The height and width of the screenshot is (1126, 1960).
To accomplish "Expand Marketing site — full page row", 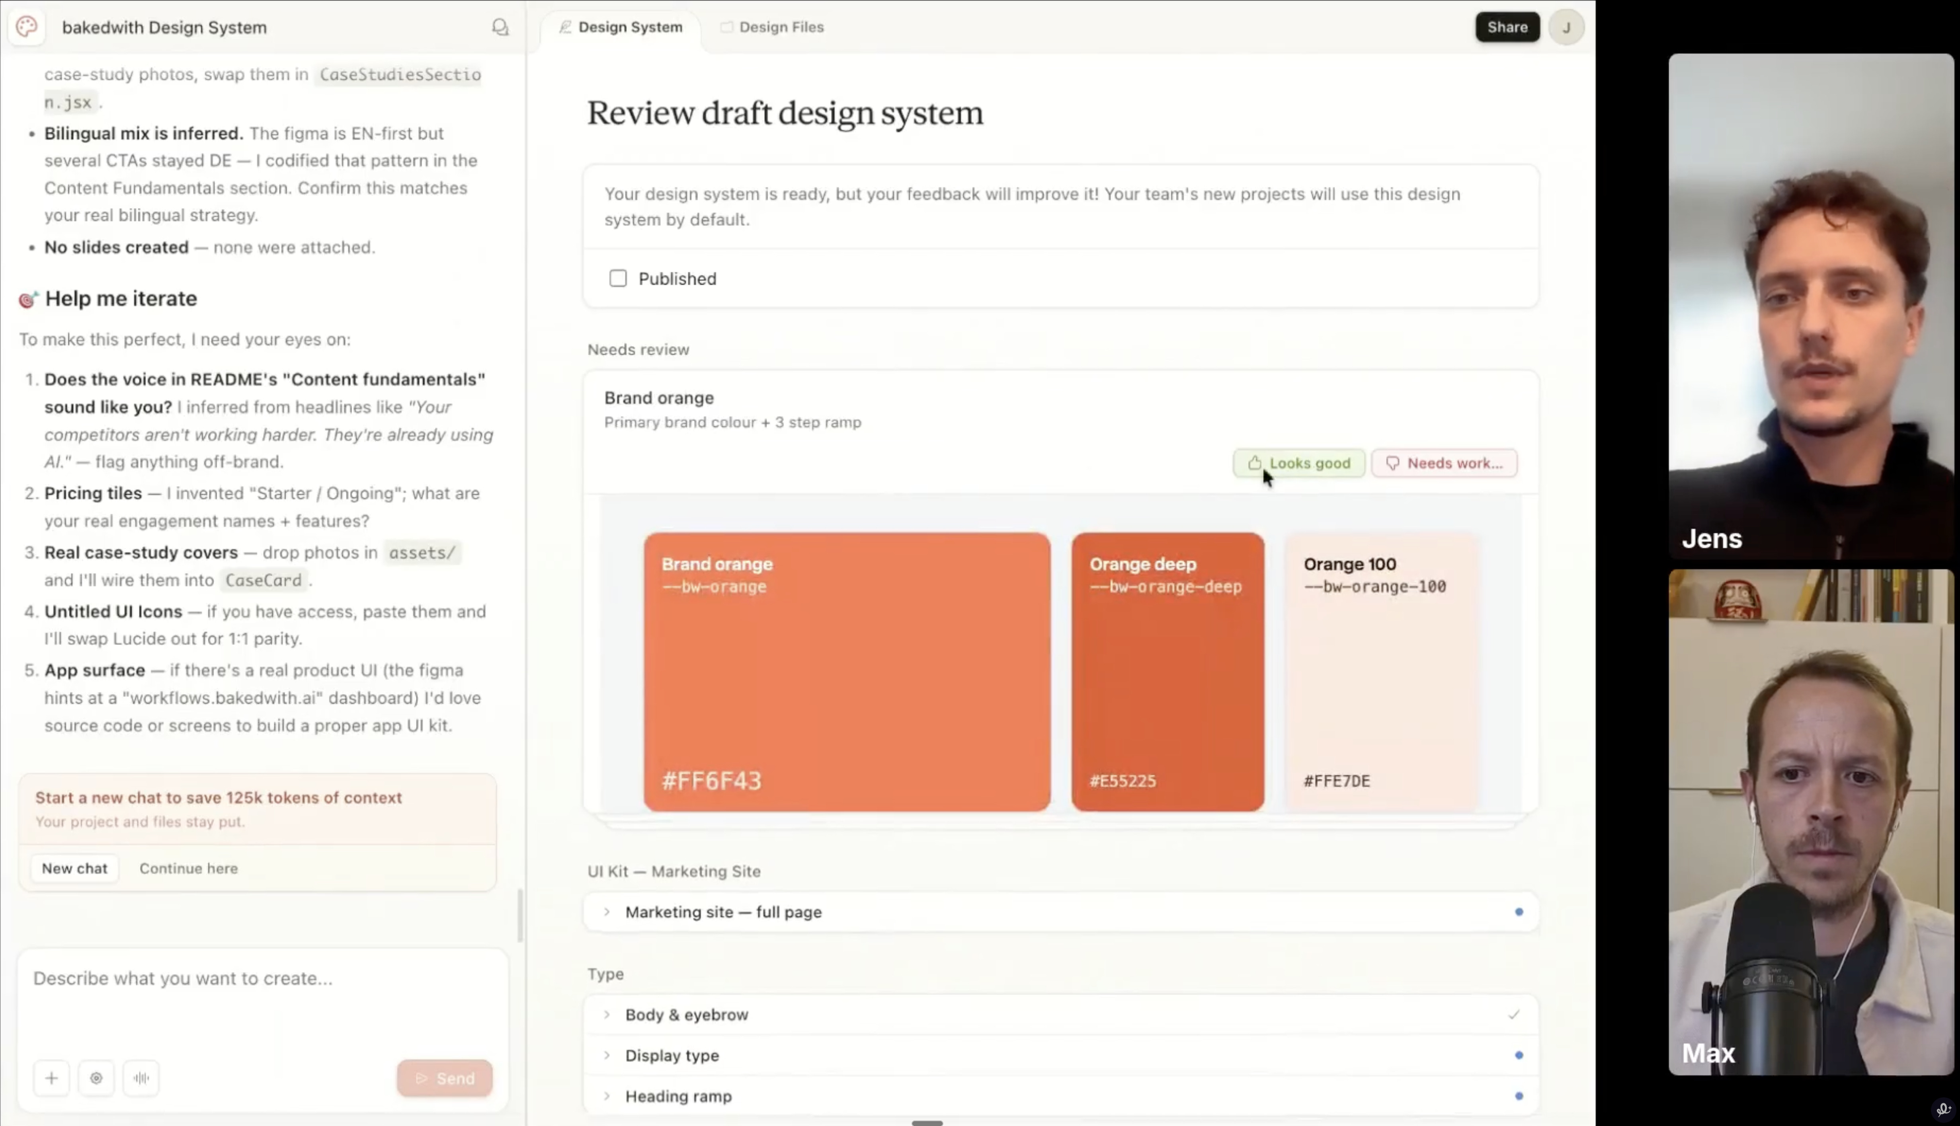I will click(x=1061, y=913).
